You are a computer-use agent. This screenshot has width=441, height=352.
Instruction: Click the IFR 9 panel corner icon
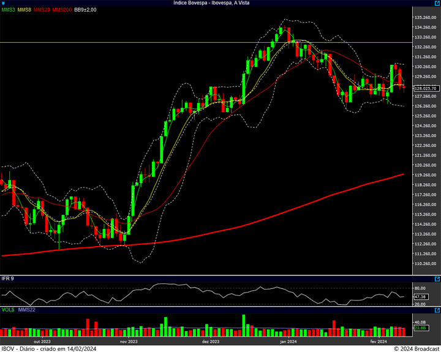tap(437, 278)
